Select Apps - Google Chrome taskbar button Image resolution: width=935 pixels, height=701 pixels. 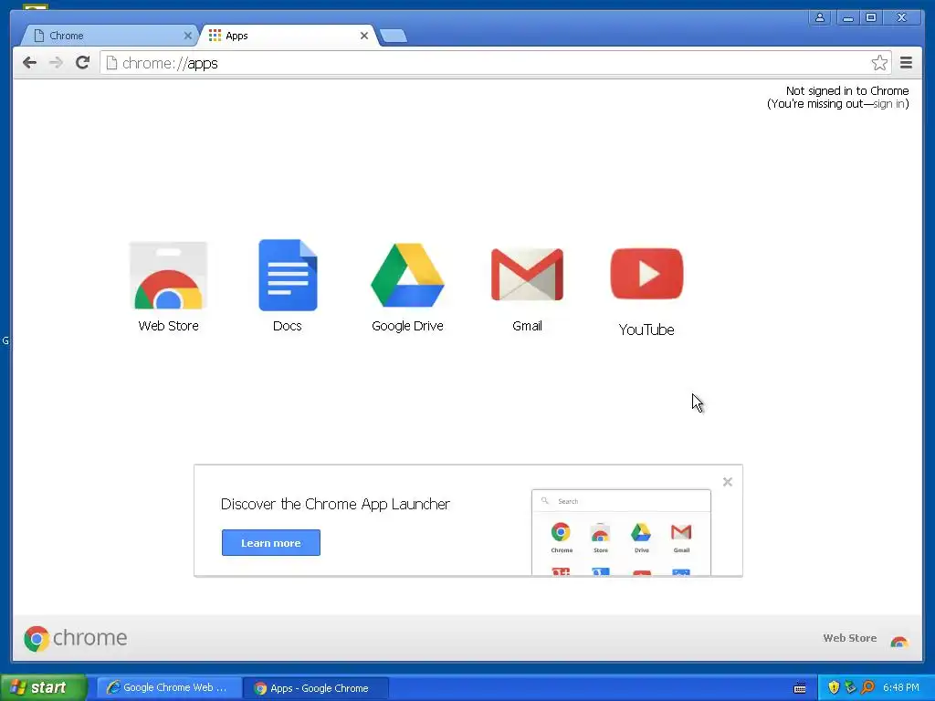click(316, 688)
